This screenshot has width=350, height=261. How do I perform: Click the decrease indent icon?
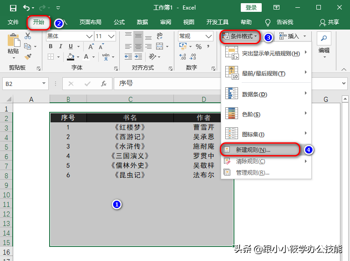point(128,57)
